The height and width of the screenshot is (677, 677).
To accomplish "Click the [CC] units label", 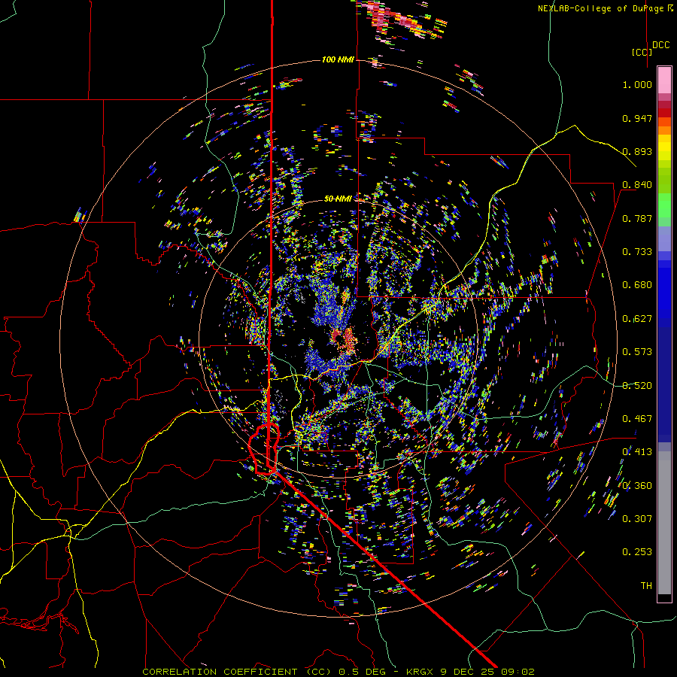I will click(x=642, y=52).
